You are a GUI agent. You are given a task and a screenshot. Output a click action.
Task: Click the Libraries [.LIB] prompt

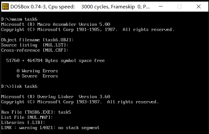pos(23,123)
